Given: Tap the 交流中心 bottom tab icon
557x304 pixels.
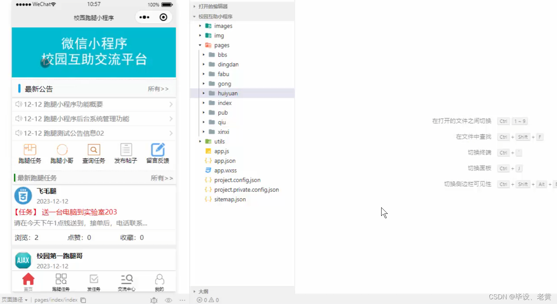Looking at the screenshot, I should pyautogui.click(x=127, y=279).
